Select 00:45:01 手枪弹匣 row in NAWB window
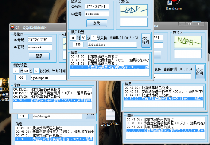 [x=164, y=91]
